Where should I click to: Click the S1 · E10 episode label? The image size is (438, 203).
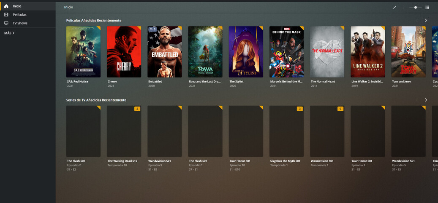pyautogui.click(x=235, y=169)
